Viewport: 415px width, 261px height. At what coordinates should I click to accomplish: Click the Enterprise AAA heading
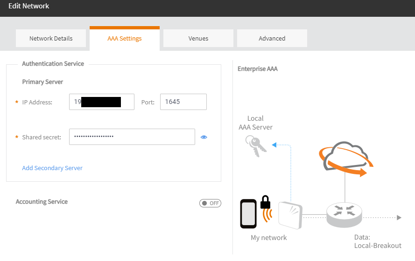pos(257,69)
